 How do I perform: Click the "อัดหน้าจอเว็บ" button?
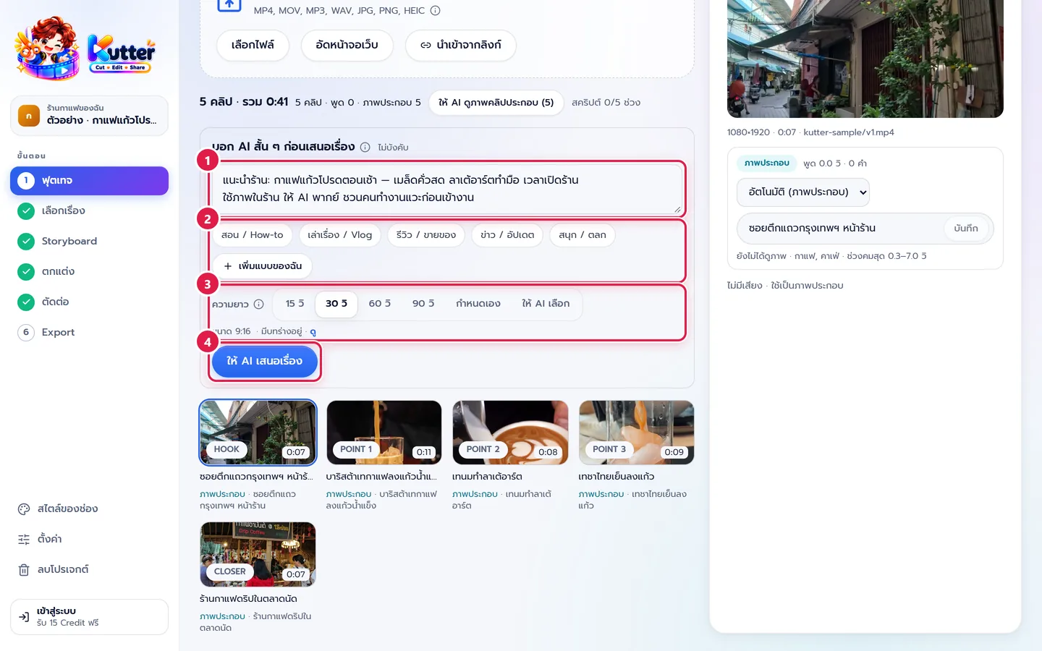[347, 45]
